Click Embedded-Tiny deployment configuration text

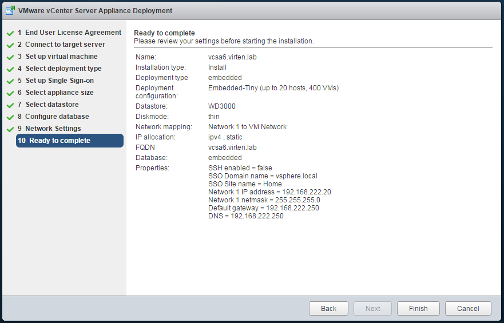273,88
